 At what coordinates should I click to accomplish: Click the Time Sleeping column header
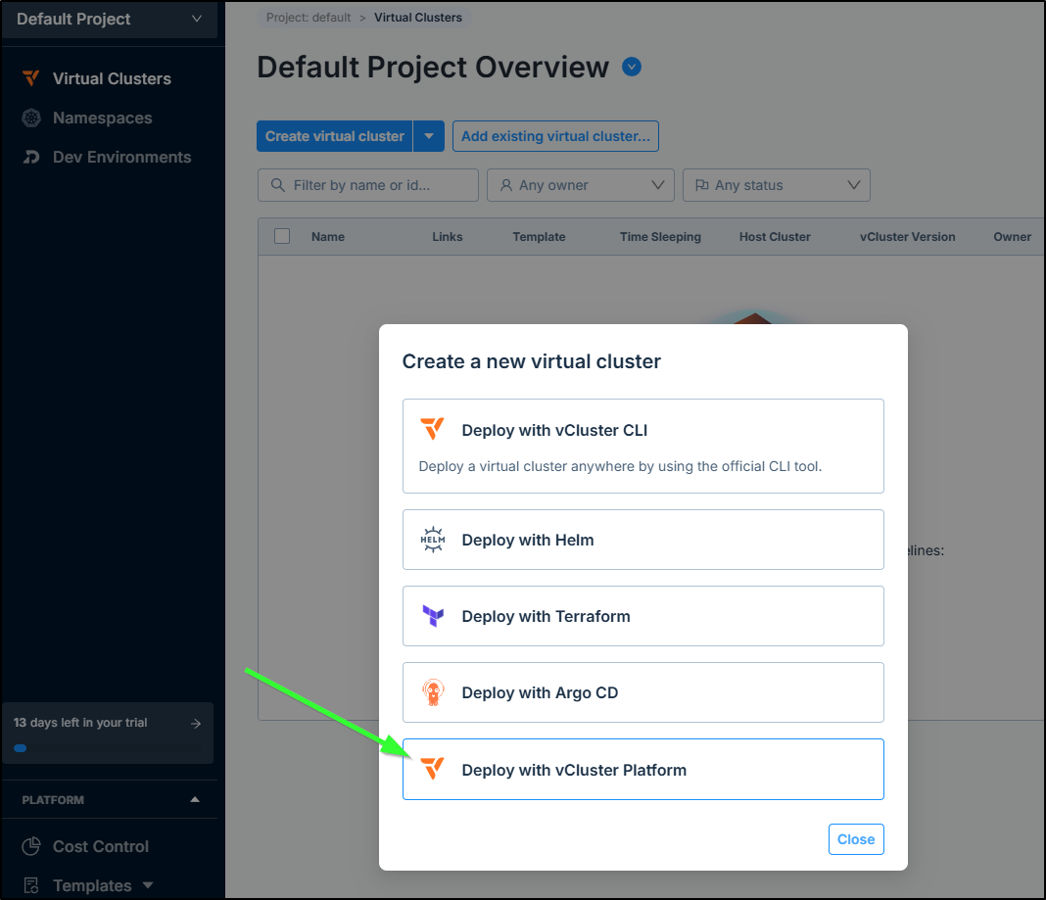(x=660, y=236)
